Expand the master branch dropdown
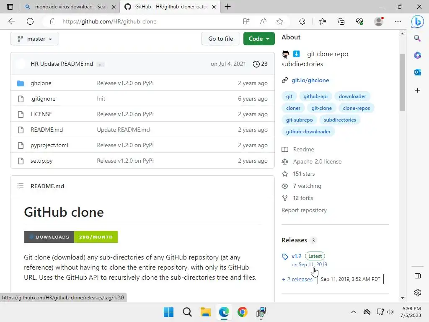Image resolution: width=429 pixels, height=322 pixels. [34, 39]
